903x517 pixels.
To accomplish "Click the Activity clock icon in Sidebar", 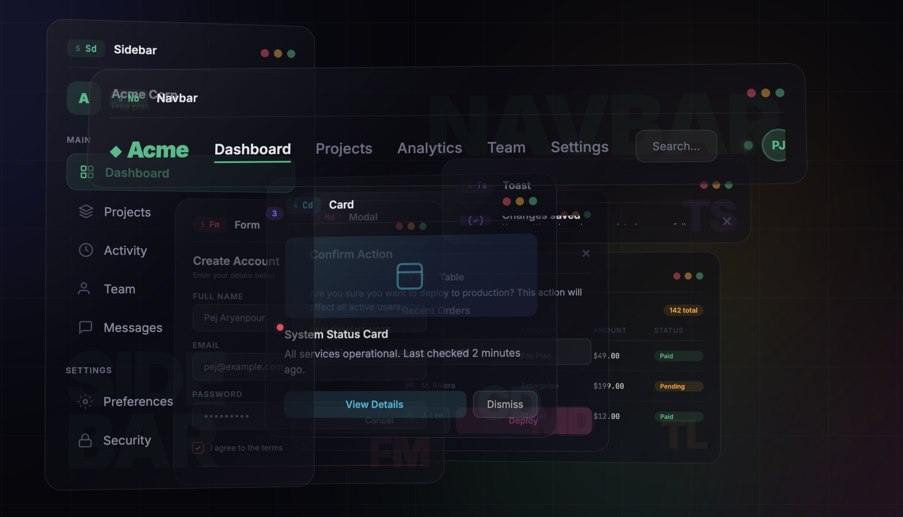I will tap(86, 250).
